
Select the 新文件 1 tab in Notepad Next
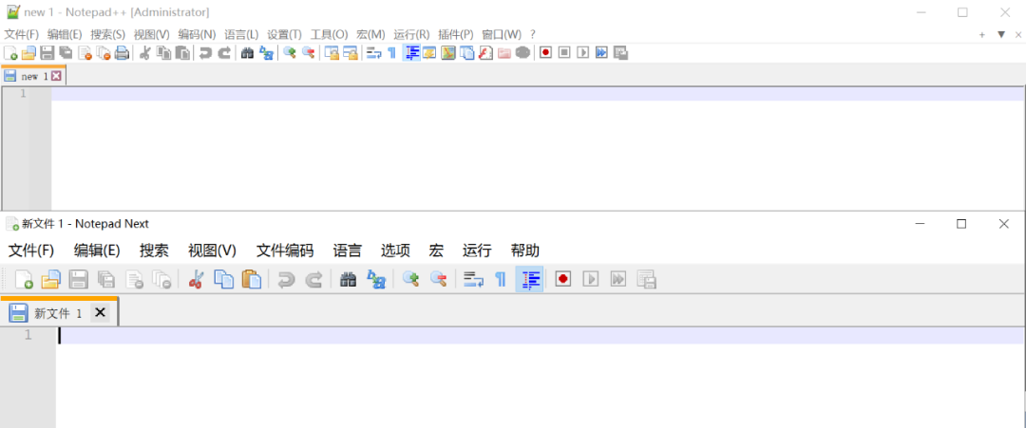tap(60, 312)
